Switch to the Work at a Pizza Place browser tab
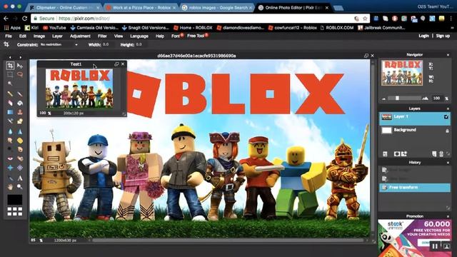 [141, 8]
